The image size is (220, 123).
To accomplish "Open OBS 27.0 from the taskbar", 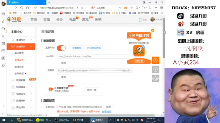I will click(x=62, y=120).
